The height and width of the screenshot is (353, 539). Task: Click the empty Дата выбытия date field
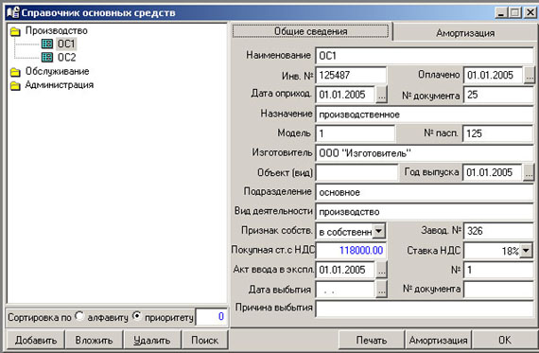(x=345, y=290)
